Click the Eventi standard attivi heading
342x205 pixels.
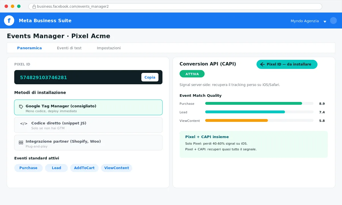tap(36, 158)
